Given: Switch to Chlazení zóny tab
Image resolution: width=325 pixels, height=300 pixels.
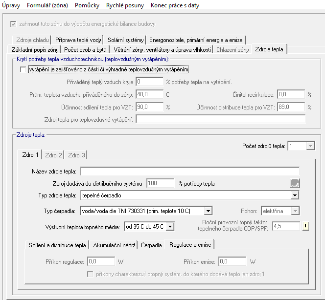Looking at the screenshot, I should pos(232,50).
